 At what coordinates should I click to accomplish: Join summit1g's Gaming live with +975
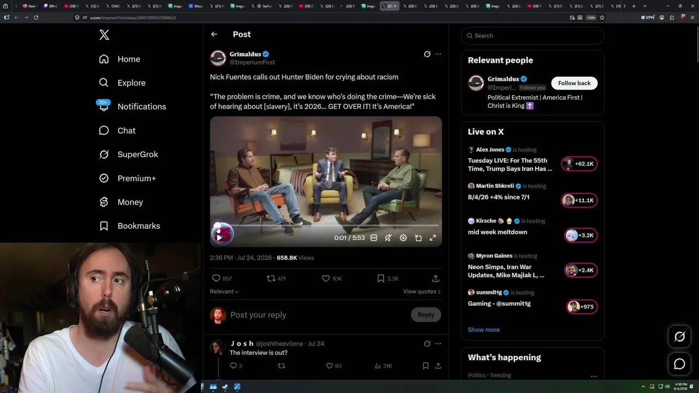tap(582, 307)
